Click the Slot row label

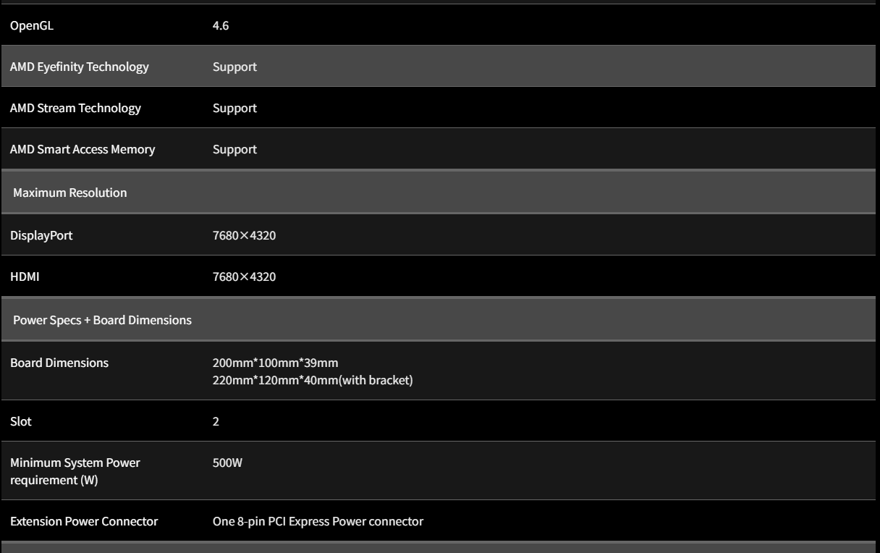[x=21, y=421]
